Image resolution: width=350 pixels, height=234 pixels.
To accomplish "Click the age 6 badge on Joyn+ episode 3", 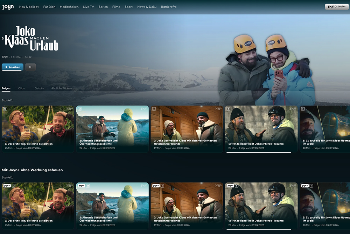I will tap(162, 186).
